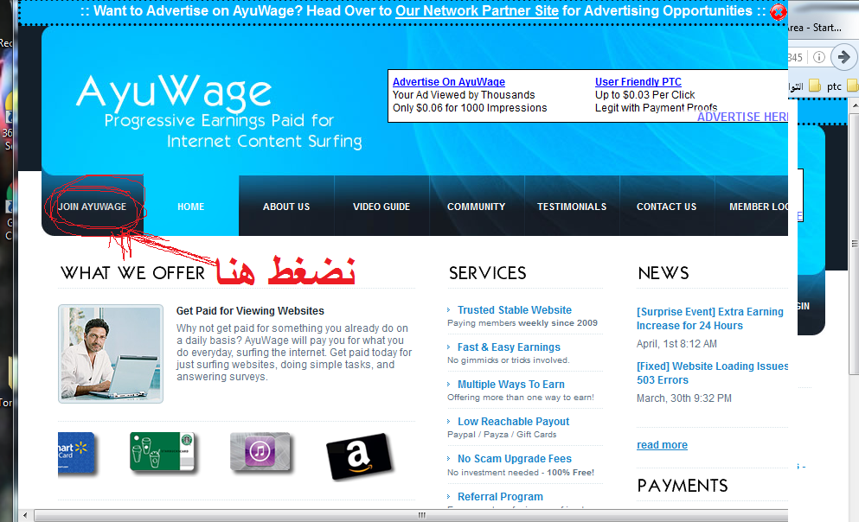
Task: Click the Up to $0.03 Per Click text
Action: pyautogui.click(x=644, y=95)
